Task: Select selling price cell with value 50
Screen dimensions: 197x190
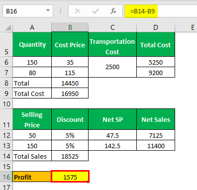Action: [32, 135]
